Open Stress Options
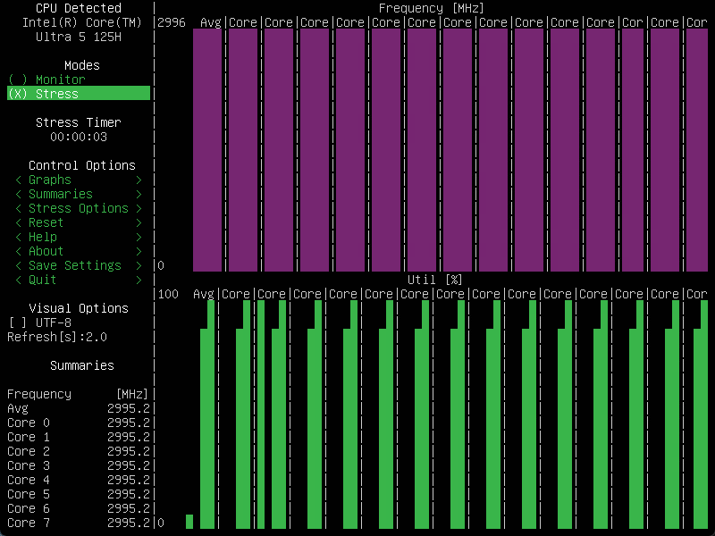The image size is (715, 536). [79, 208]
